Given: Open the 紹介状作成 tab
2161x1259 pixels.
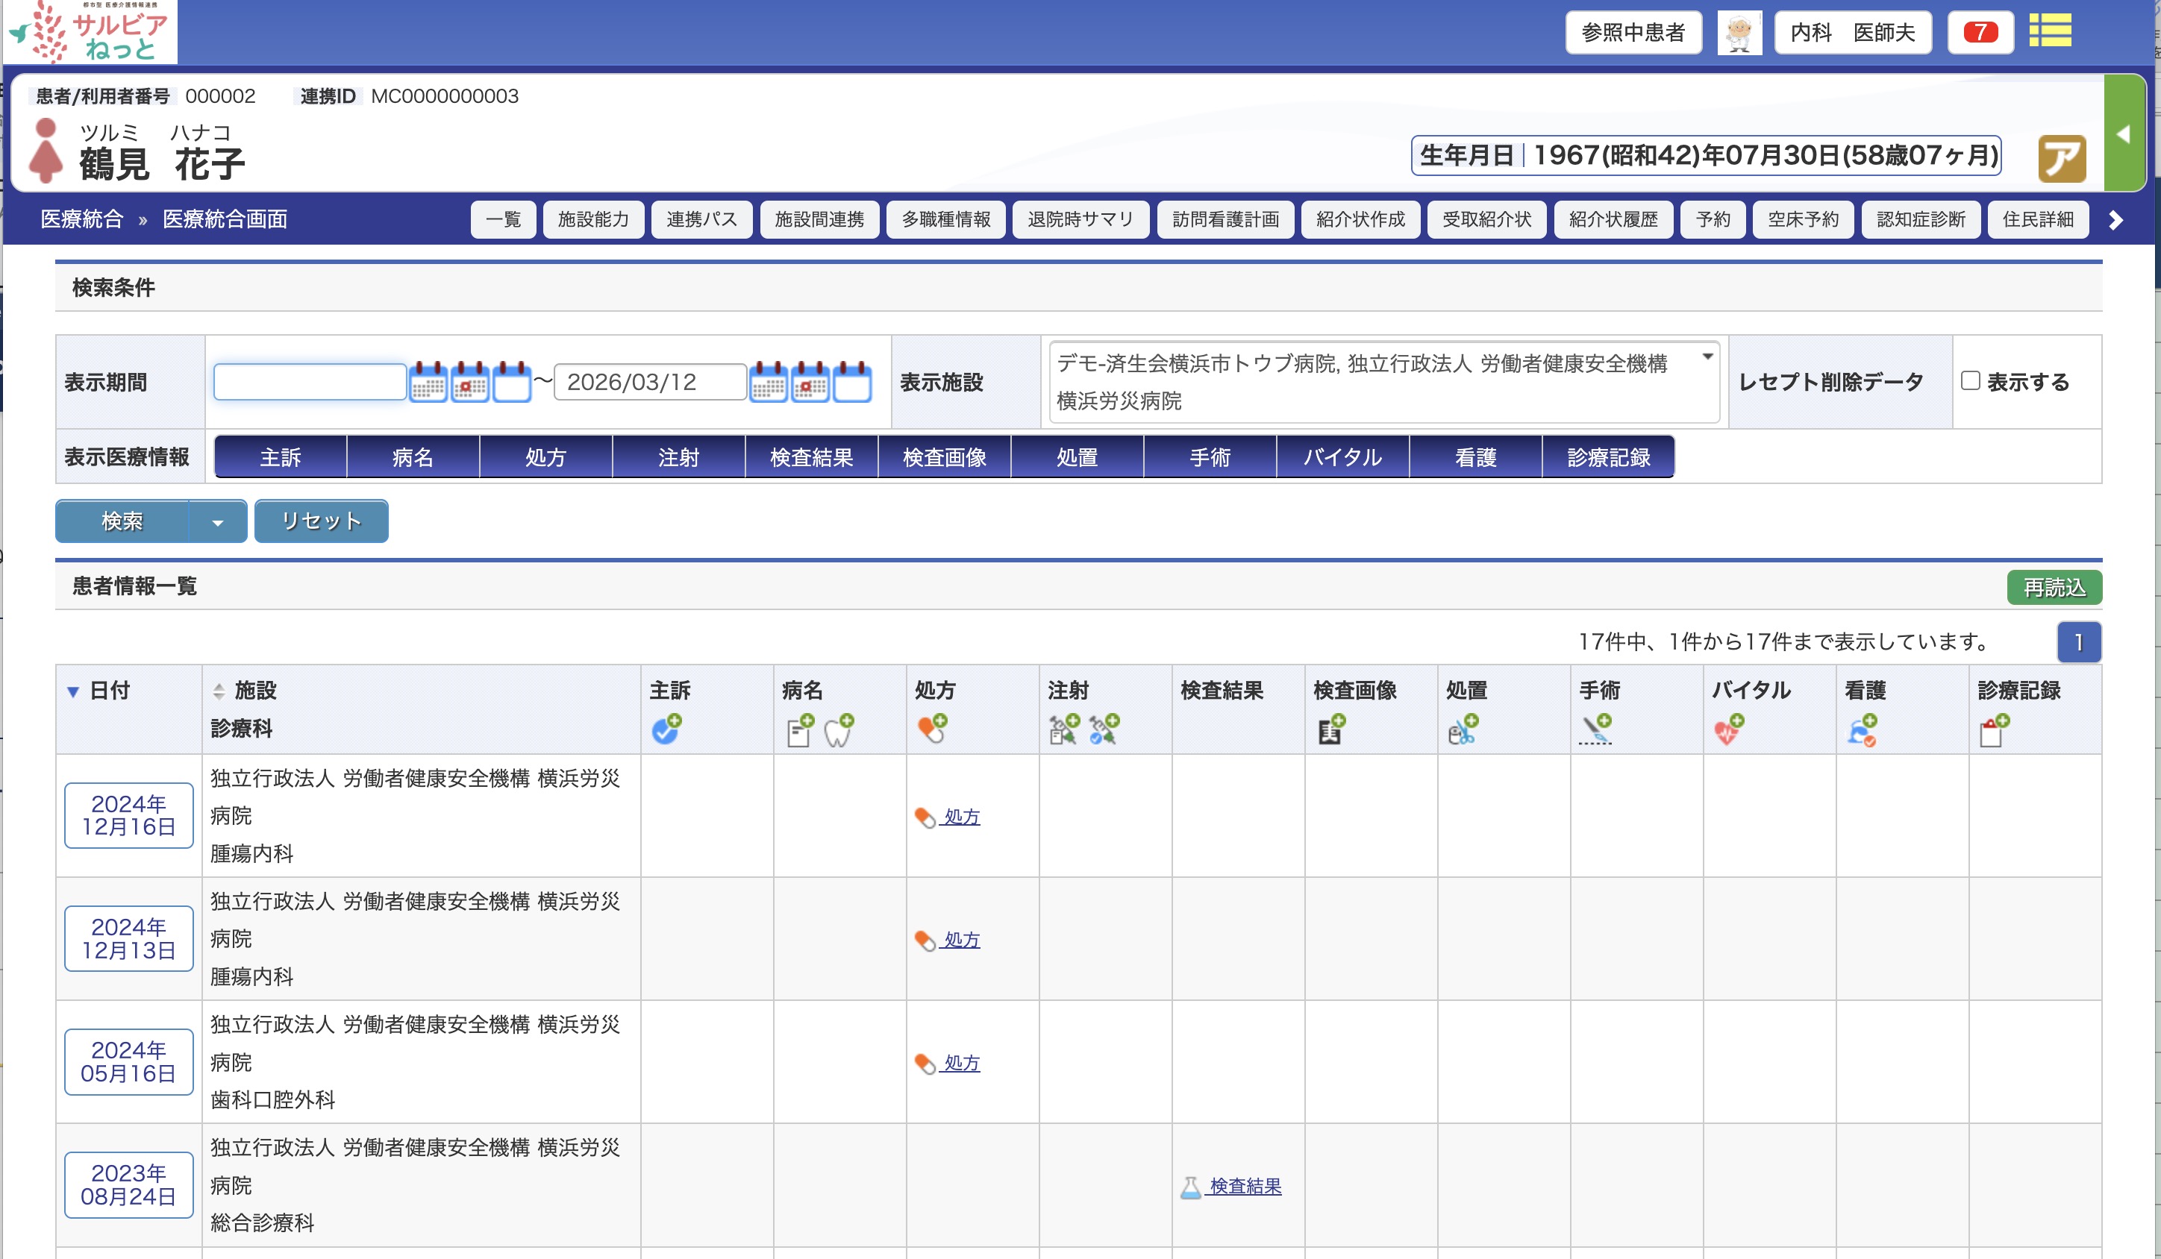Looking at the screenshot, I should coord(1360,219).
